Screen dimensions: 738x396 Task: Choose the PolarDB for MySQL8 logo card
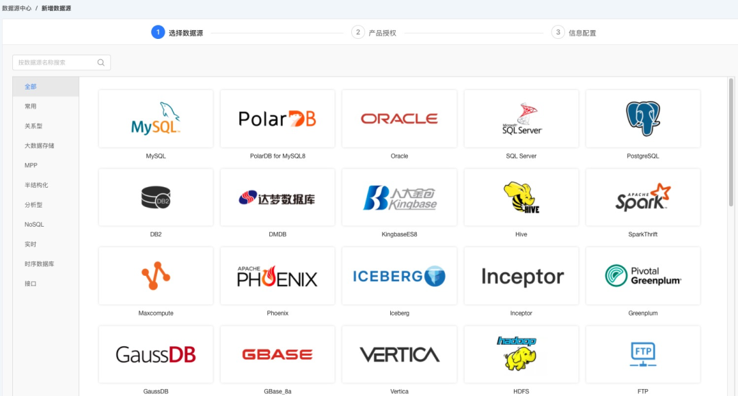(277, 119)
